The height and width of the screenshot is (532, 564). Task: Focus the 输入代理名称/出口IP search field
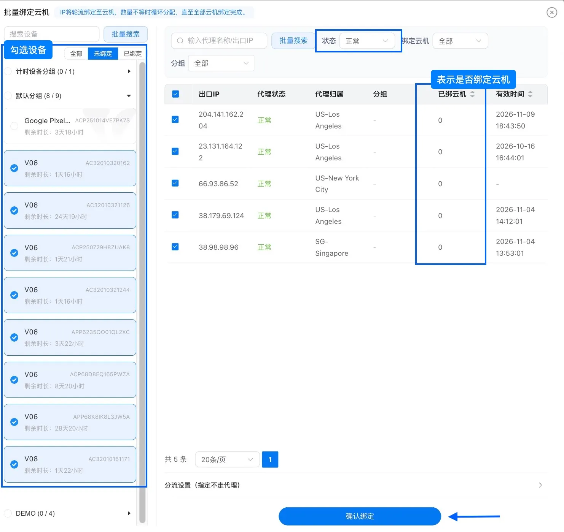(x=219, y=41)
